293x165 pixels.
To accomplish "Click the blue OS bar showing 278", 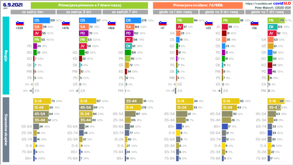I will [133, 21].
